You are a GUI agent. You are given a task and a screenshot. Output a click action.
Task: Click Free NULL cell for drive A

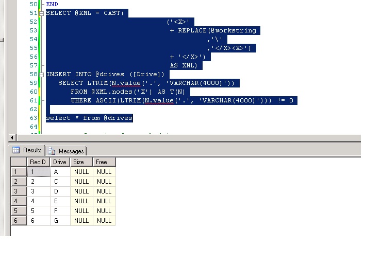click(x=105, y=172)
